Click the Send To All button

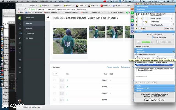click(152, 83)
